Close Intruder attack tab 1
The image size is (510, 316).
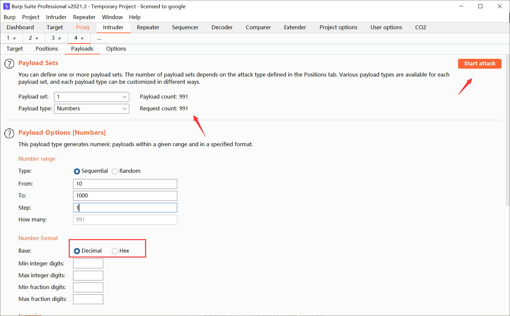tap(14, 38)
